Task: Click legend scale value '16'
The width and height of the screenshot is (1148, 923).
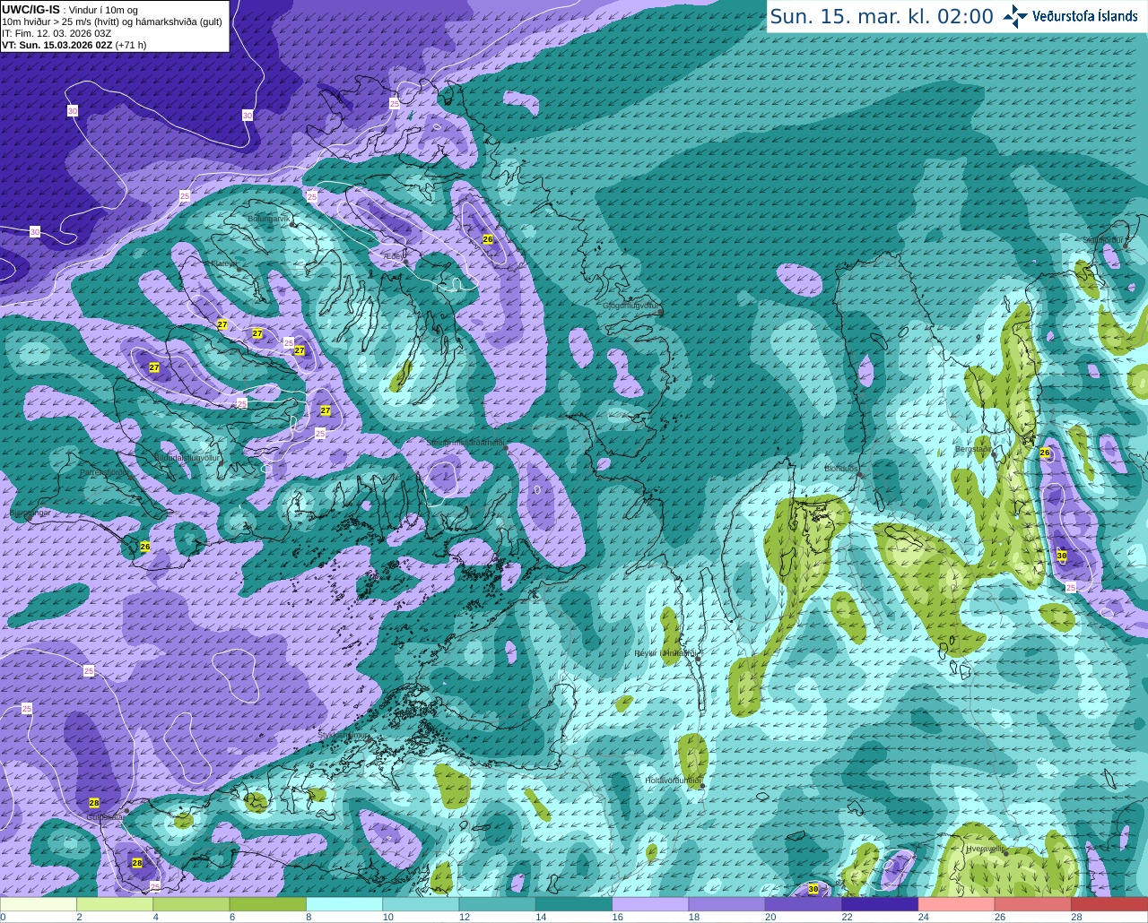Action: (617, 917)
